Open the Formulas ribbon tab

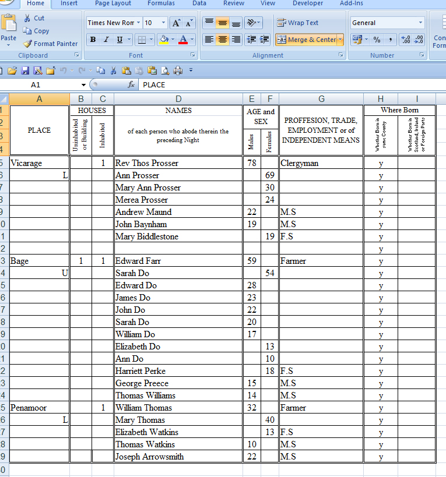point(161,3)
